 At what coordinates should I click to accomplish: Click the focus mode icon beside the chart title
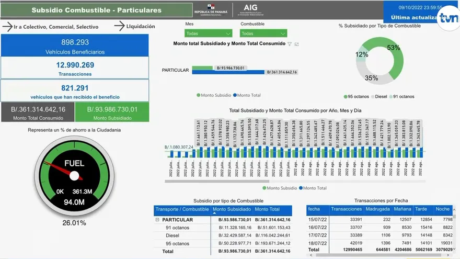(x=297, y=44)
